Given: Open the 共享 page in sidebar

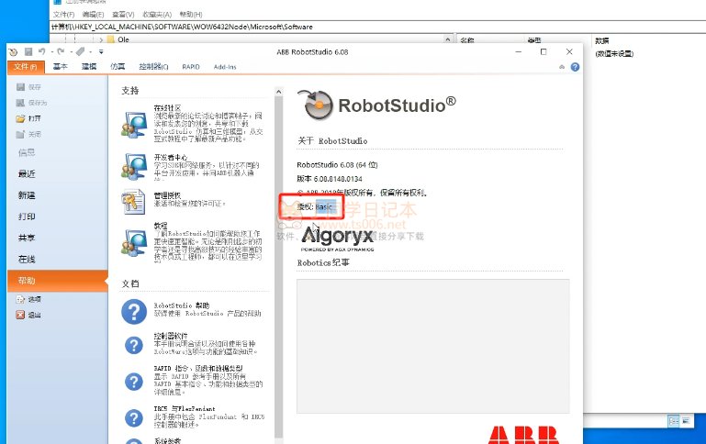Looking at the screenshot, I should coord(27,238).
